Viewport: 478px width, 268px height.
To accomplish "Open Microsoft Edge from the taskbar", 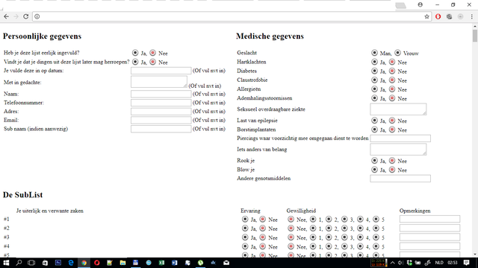I will coord(71,263).
